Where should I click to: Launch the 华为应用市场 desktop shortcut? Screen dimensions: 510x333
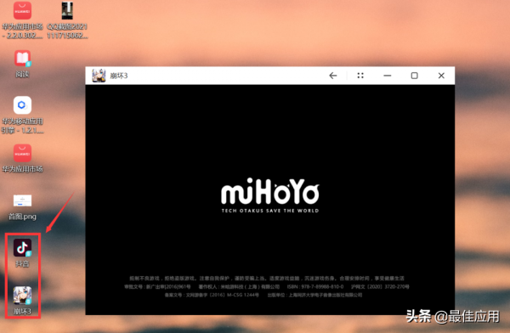point(22,153)
